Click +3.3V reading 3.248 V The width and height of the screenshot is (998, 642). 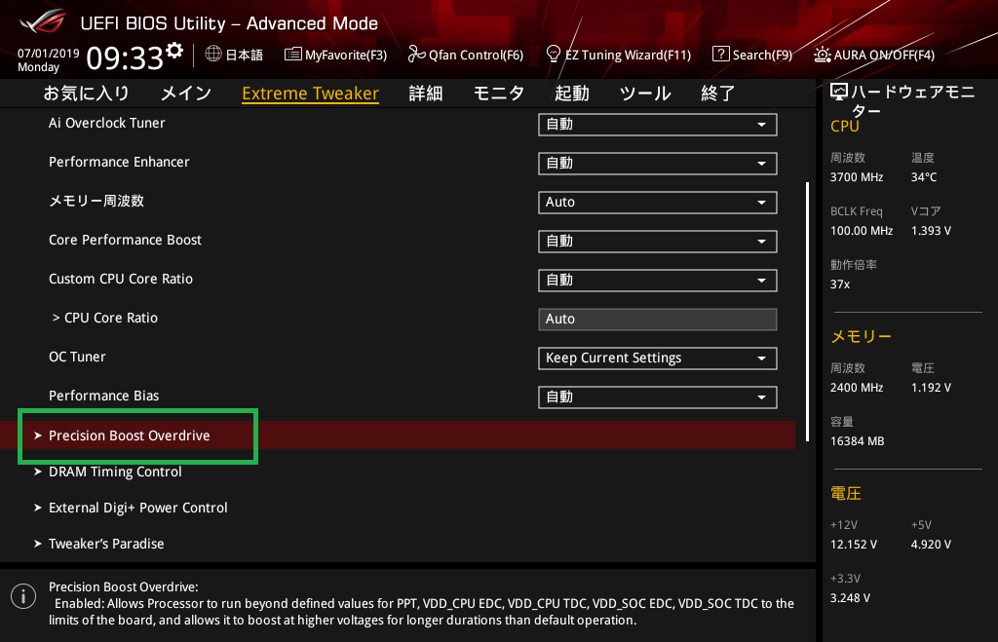(x=850, y=598)
